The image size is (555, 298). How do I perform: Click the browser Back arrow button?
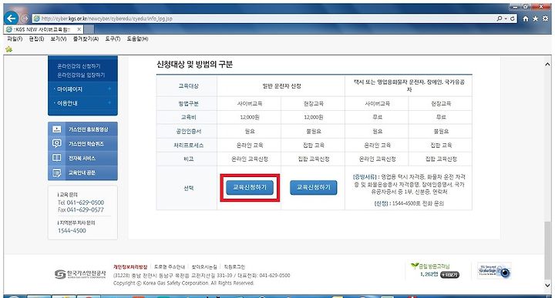tap(12, 18)
